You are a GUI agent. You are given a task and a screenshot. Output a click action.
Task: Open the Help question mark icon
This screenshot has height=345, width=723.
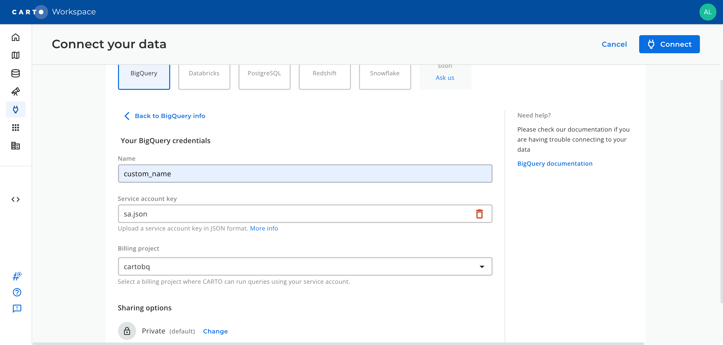[17, 292]
